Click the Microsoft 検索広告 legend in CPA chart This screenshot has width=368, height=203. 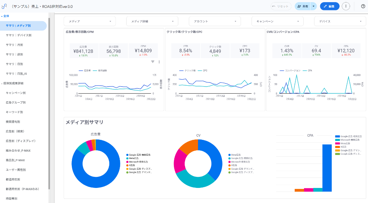pyautogui.click(x=348, y=140)
